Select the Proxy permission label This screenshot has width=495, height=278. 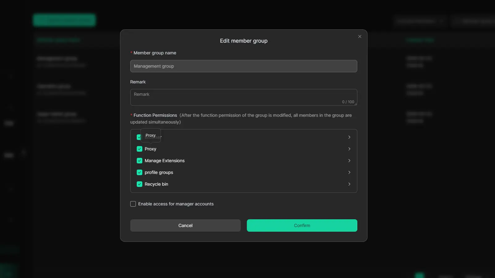pos(150,149)
